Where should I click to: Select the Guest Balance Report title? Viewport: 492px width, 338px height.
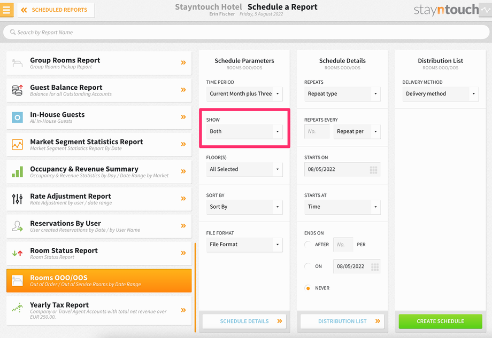click(66, 88)
